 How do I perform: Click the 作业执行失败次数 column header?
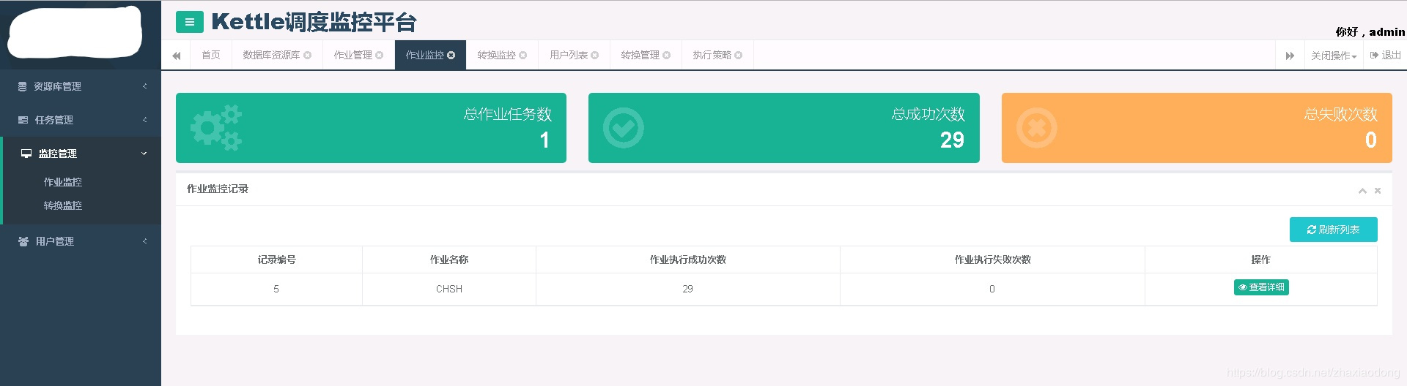click(x=993, y=260)
